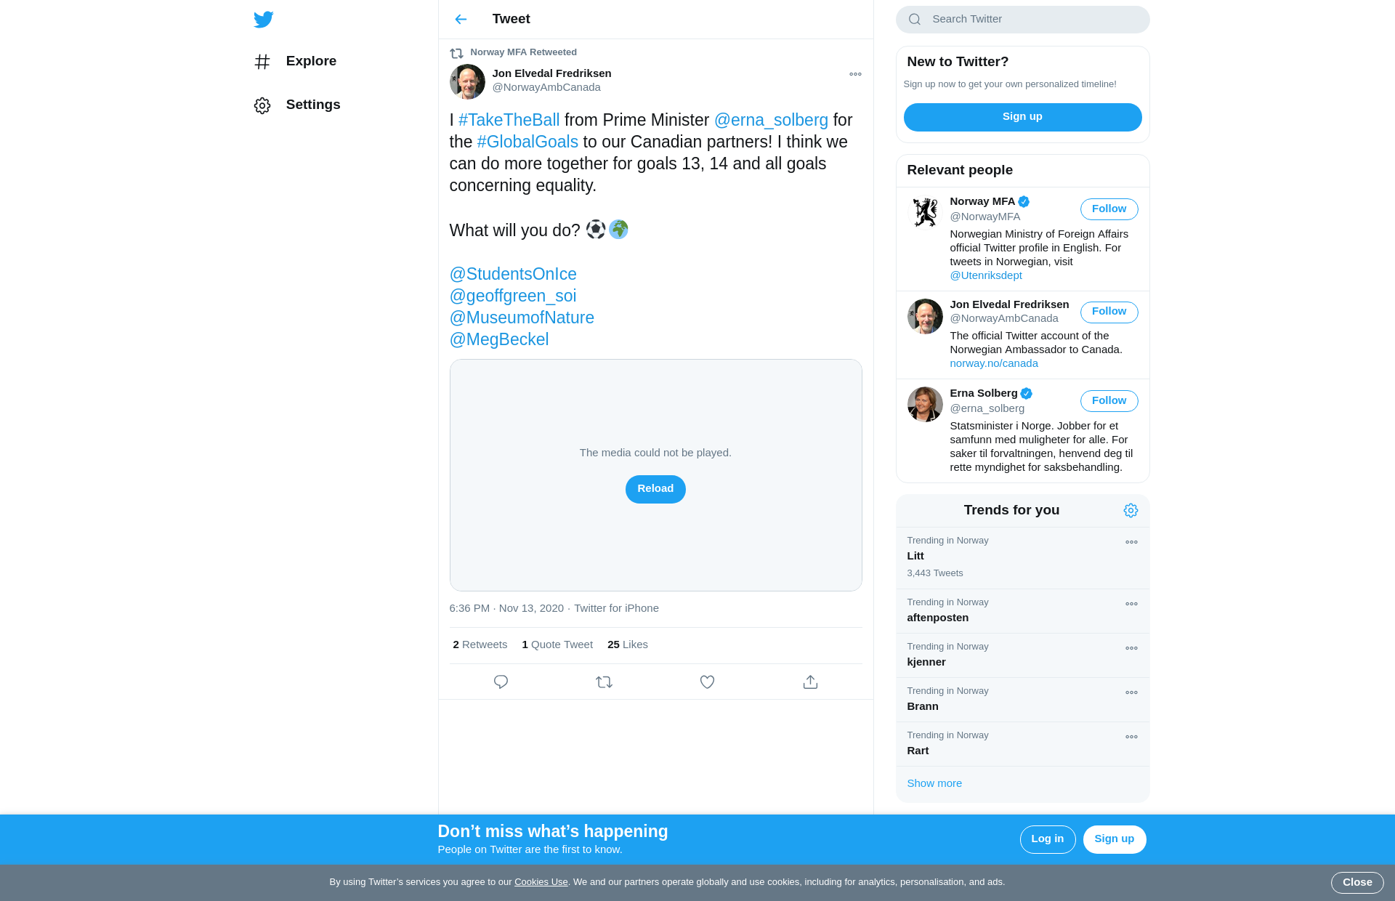Open Trends settings gear icon
The width and height of the screenshot is (1395, 901).
(x=1131, y=510)
